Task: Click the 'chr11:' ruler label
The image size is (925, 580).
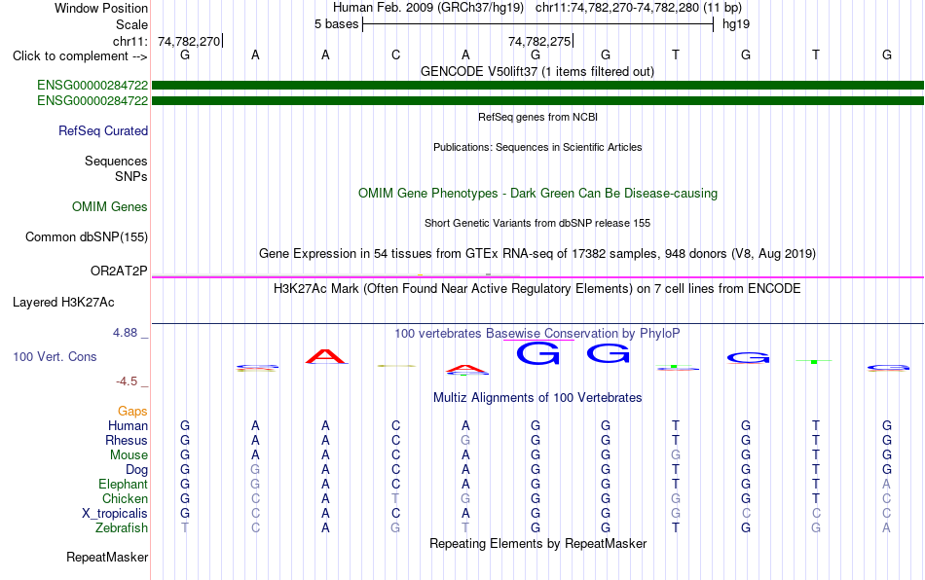Action: pyautogui.click(x=130, y=41)
